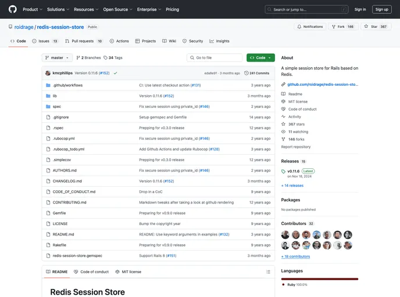The height and width of the screenshot is (297, 400).
Task: Open CHANGELOG.md
Action: tap(67, 181)
